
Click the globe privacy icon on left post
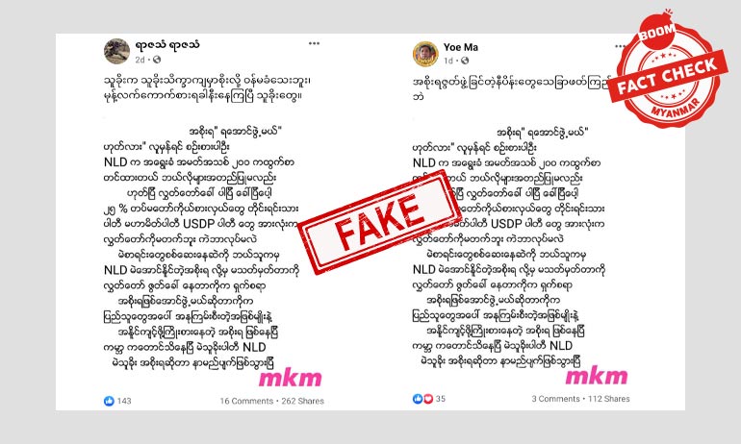coord(157,60)
